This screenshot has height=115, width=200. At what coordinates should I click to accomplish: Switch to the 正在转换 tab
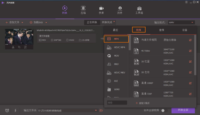92,22
